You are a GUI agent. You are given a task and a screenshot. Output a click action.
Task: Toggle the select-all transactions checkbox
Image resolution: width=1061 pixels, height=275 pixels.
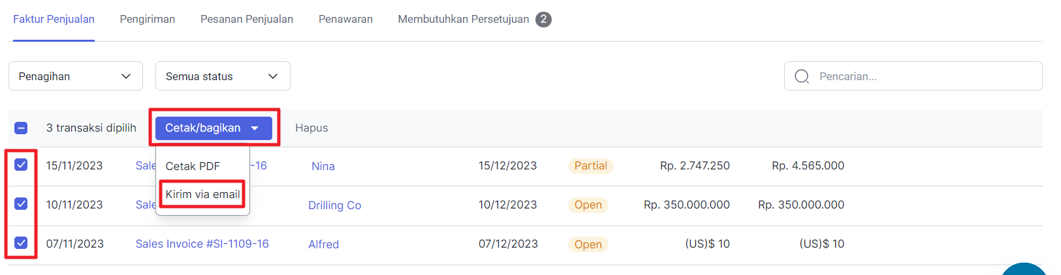click(21, 128)
